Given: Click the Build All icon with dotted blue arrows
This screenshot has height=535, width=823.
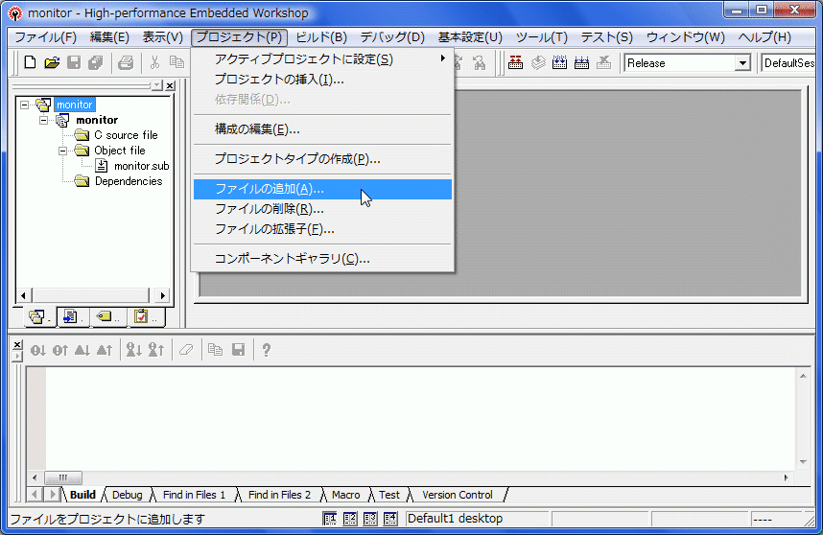Looking at the screenshot, I should coord(559,63).
